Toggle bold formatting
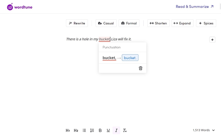 (100, 130)
